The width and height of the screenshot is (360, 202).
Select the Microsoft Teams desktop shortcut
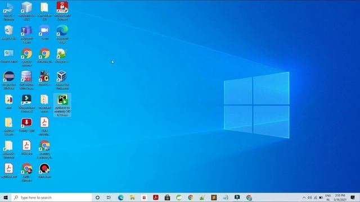pos(26,34)
